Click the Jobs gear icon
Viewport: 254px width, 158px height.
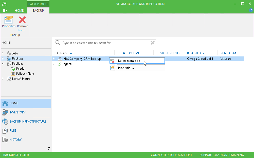[9, 53]
